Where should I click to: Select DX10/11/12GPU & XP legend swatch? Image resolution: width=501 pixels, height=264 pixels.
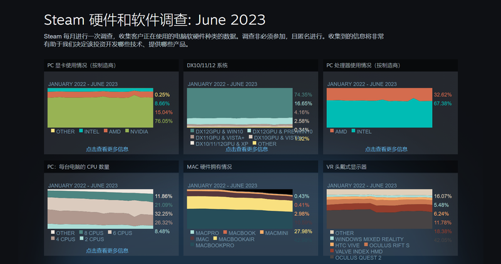click(192, 143)
